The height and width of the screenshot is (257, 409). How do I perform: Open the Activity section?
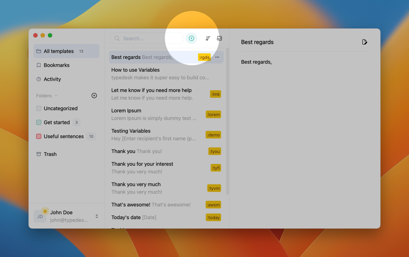(x=52, y=79)
